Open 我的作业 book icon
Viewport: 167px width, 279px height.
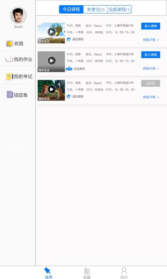pos(9,59)
